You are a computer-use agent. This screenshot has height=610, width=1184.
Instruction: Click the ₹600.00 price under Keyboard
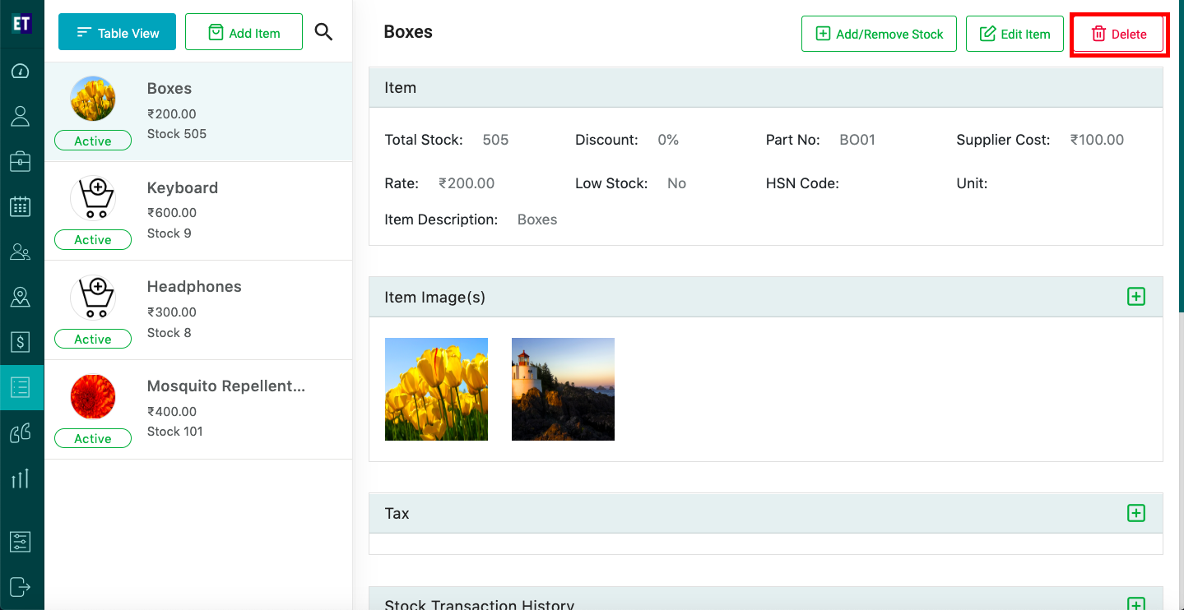coord(172,212)
